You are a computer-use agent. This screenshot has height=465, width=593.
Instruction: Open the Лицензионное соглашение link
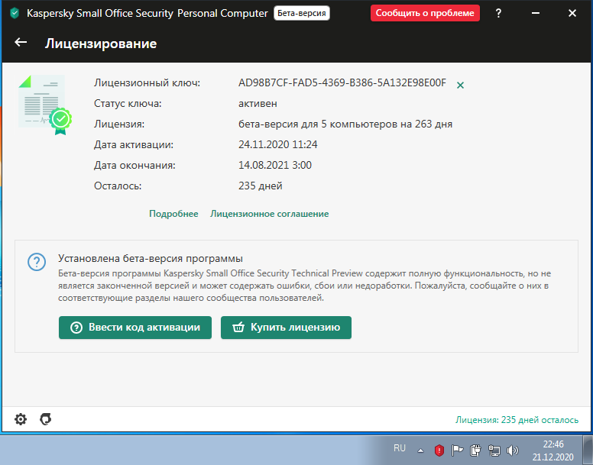click(x=269, y=214)
